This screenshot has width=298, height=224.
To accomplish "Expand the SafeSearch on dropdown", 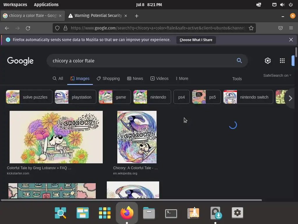I will point(277,76).
